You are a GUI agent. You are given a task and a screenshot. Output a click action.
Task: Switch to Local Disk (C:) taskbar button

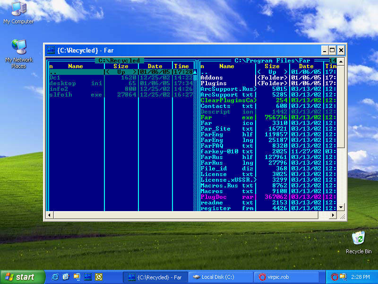coord(221,277)
